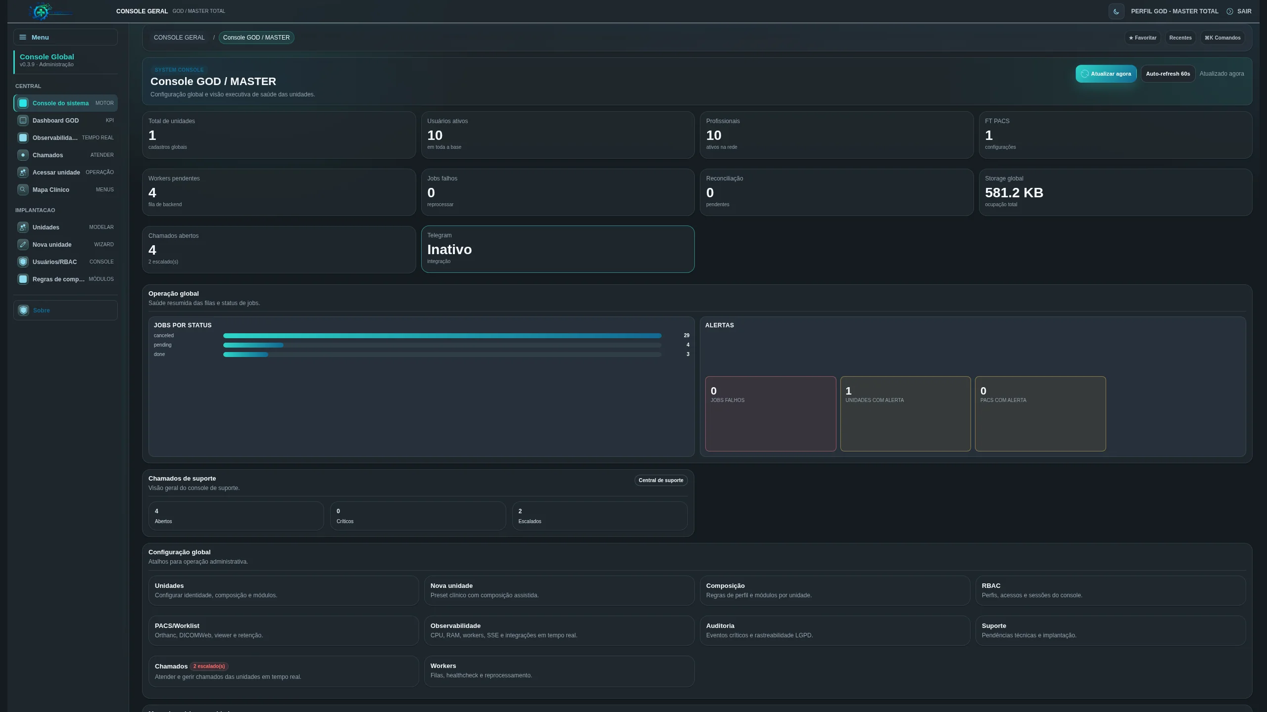Open ⌘K Comandos palette
1267x712 pixels.
[1222, 38]
